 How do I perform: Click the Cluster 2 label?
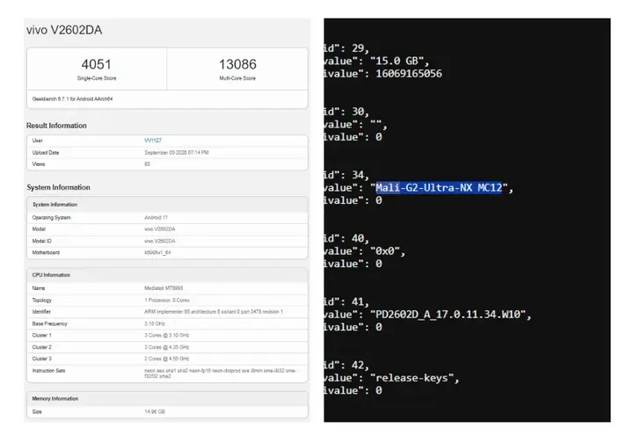pyautogui.click(x=42, y=347)
